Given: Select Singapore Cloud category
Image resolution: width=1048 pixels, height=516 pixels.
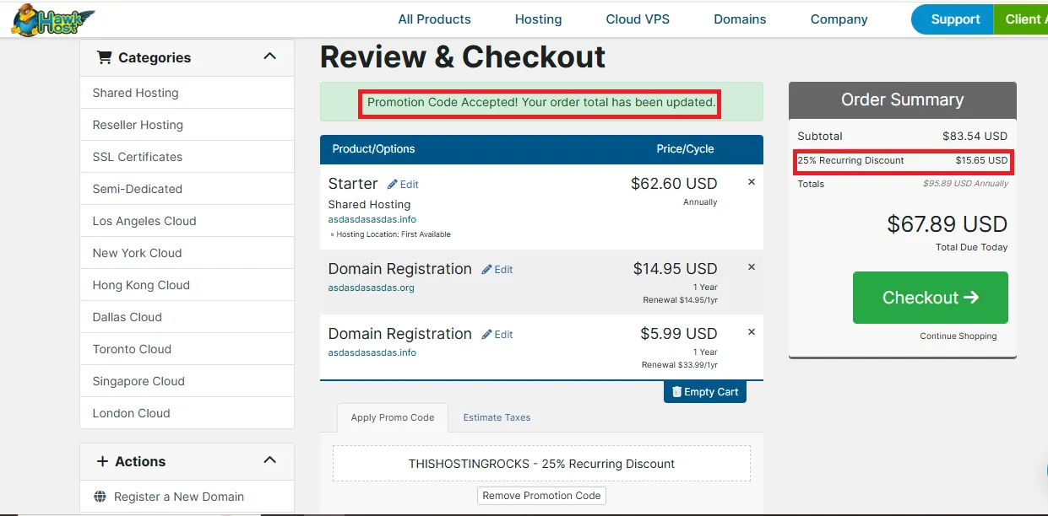Looking at the screenshot, I should (187, 381).
